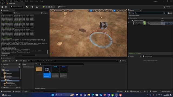Open the Edit menu

click(x=11, y=1)
